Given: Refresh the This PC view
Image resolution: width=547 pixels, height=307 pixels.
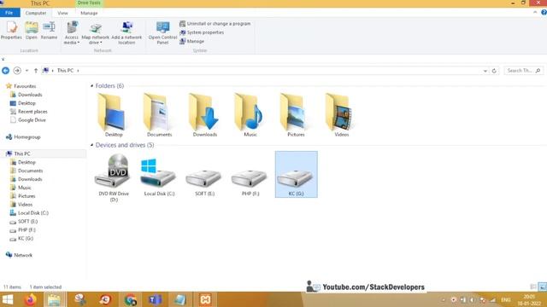Looking at the screenshot, I should [494, 71].
